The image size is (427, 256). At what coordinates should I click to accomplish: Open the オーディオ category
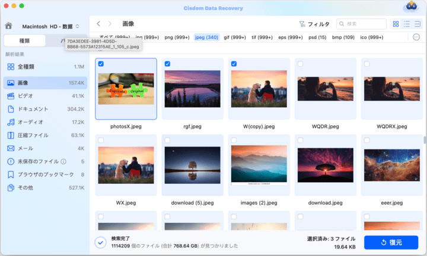click(x=45, y=122)
